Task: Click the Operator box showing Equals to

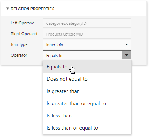Action: [x=82, y=55]
